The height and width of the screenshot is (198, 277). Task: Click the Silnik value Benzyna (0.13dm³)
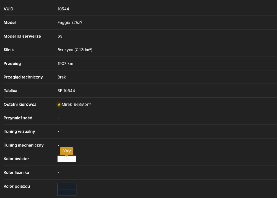(75, 50)
